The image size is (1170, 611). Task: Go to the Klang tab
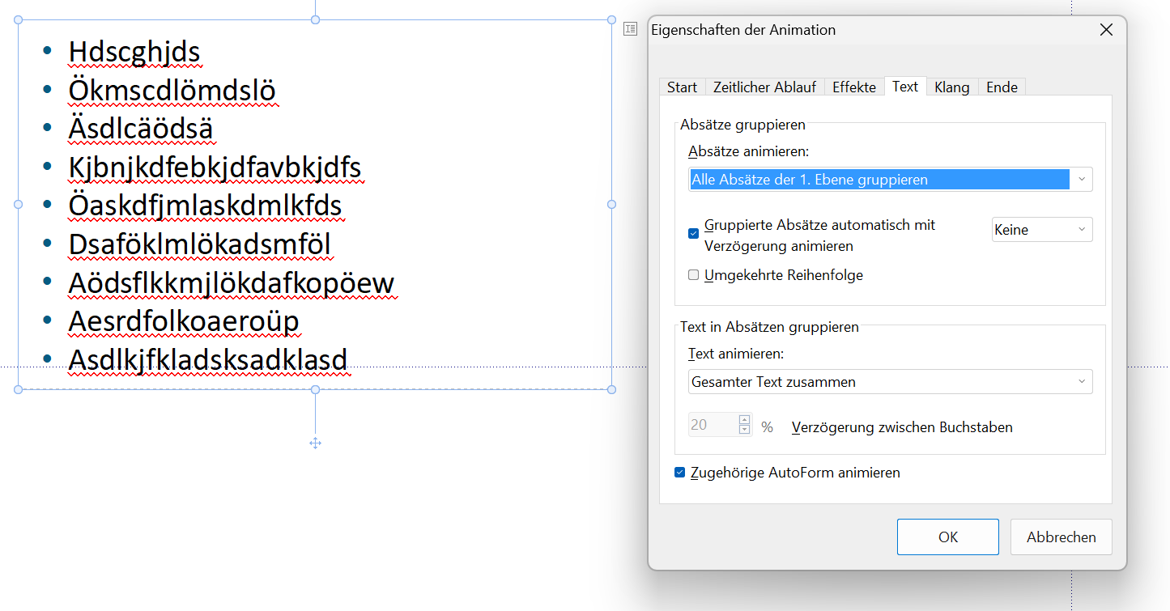tap(951, 87)
